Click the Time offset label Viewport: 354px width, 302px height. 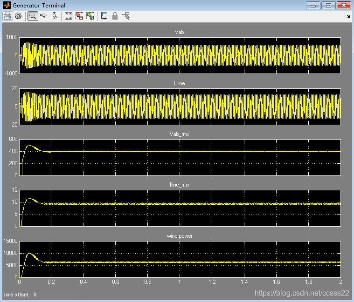coord(16,295)
